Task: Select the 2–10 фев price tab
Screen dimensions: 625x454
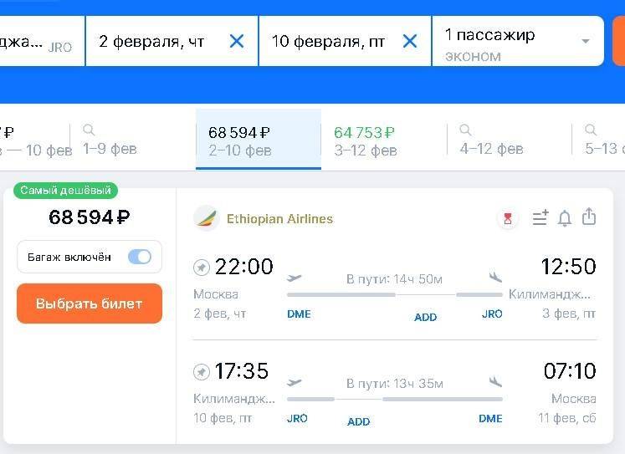Action: [x=258, y=140]
